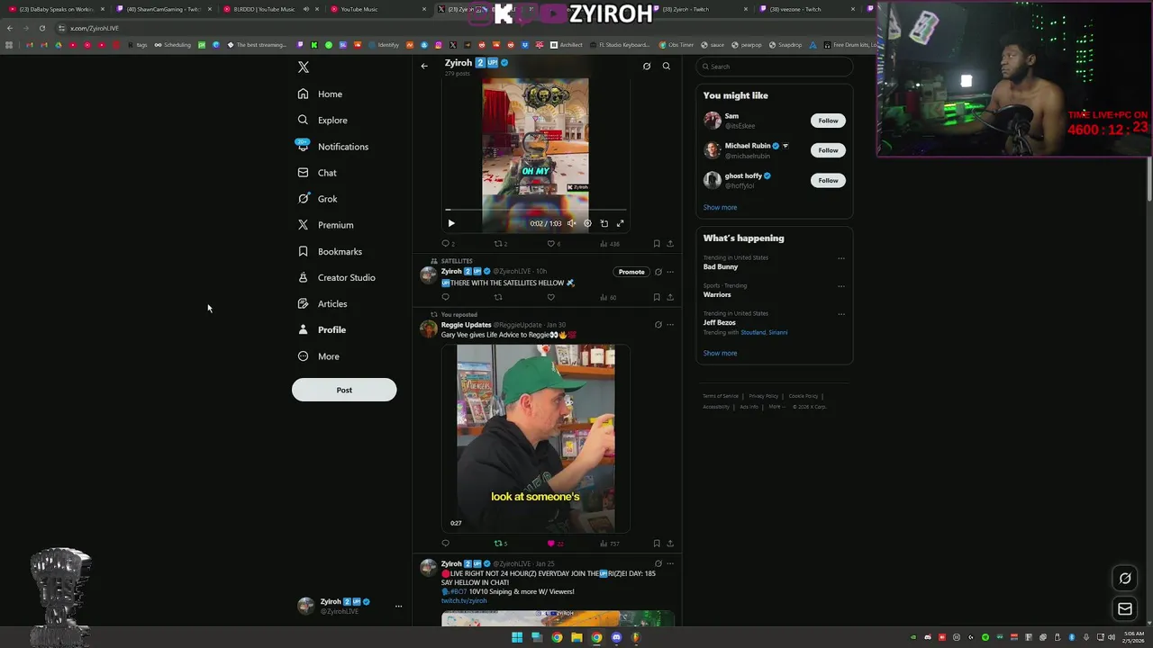Share the Reggie Updates post

[x=669, y=544]
